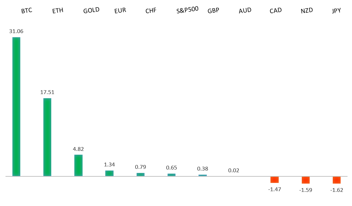Click the 17.51 value label

click(x=47, y=92)
